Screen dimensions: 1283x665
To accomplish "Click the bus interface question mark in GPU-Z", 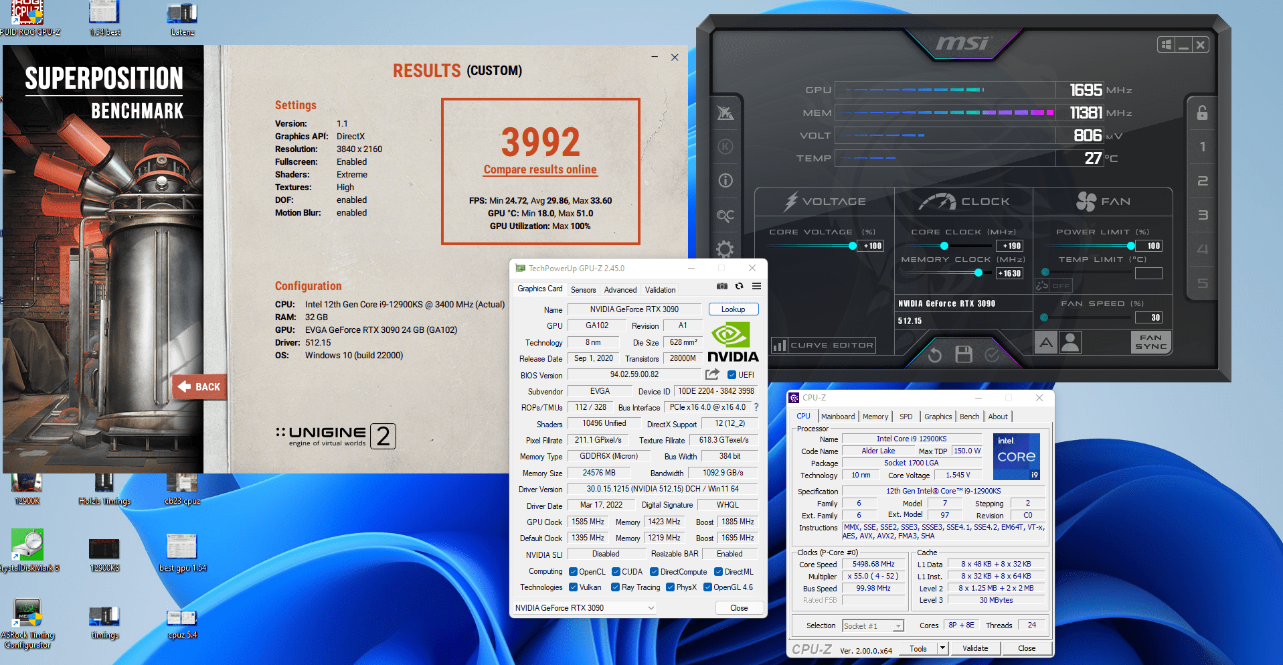I will (x=756, y=407).
